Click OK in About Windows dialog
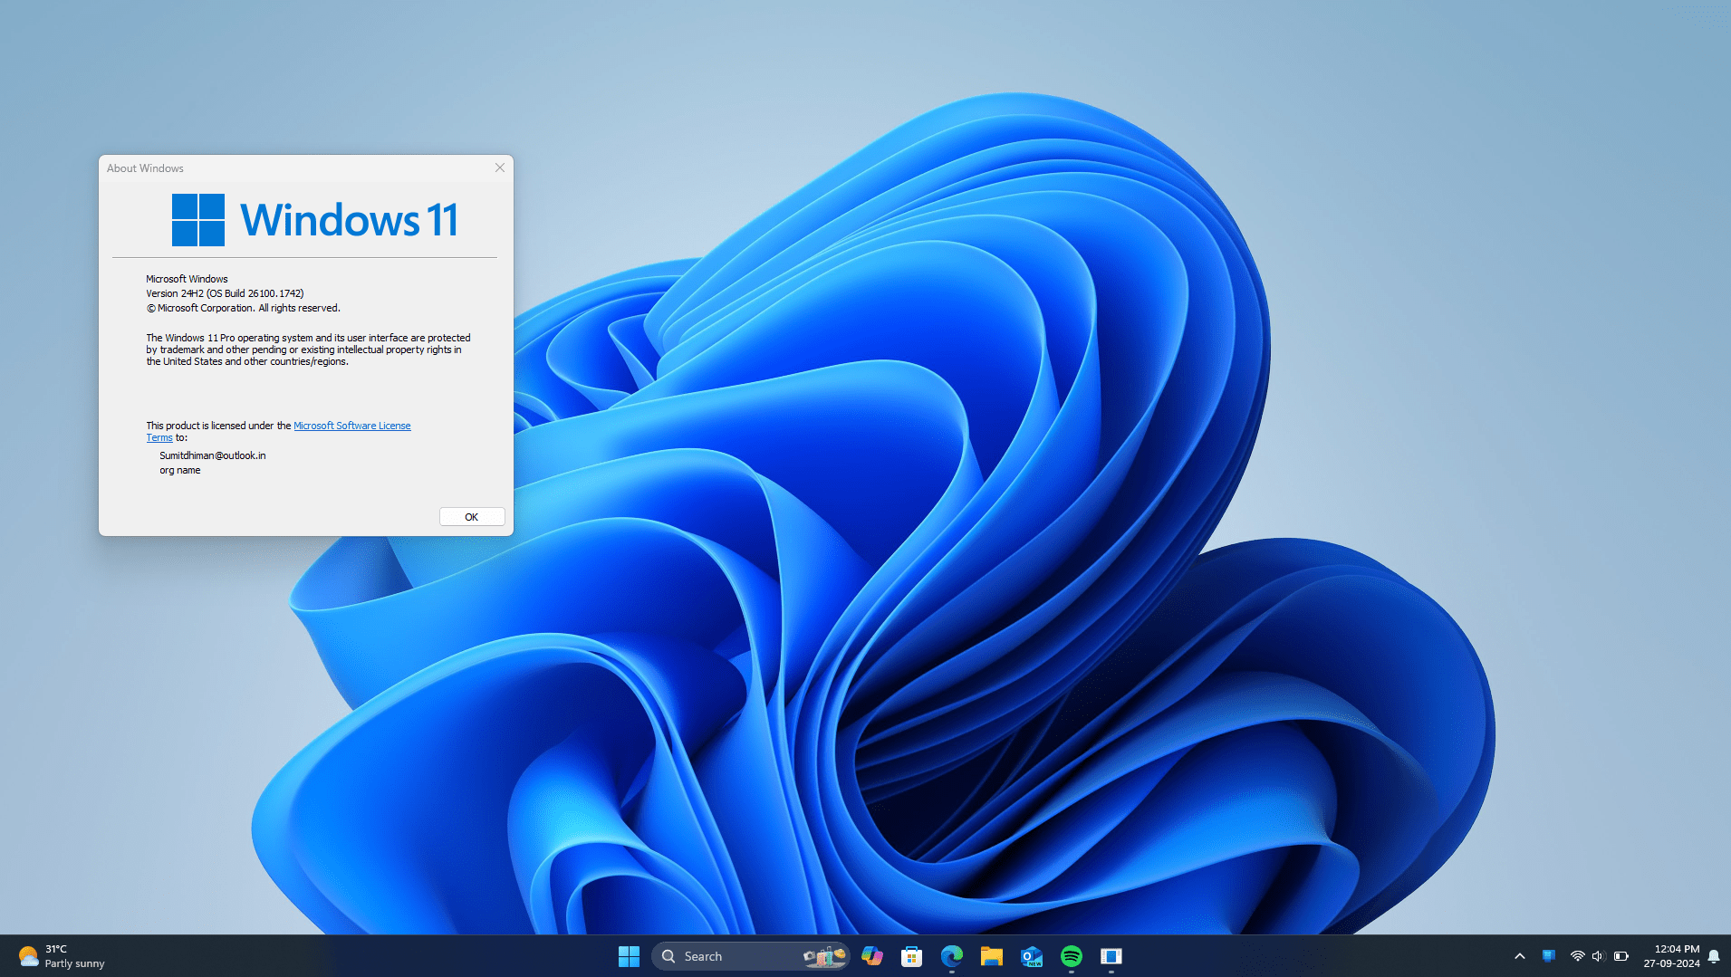1731x977 pixels. pyautogui.click(x=472, y=517)
